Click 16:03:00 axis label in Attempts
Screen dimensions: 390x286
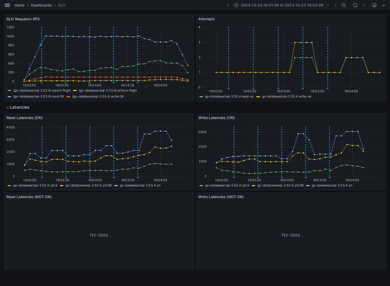tap(283, 91)
